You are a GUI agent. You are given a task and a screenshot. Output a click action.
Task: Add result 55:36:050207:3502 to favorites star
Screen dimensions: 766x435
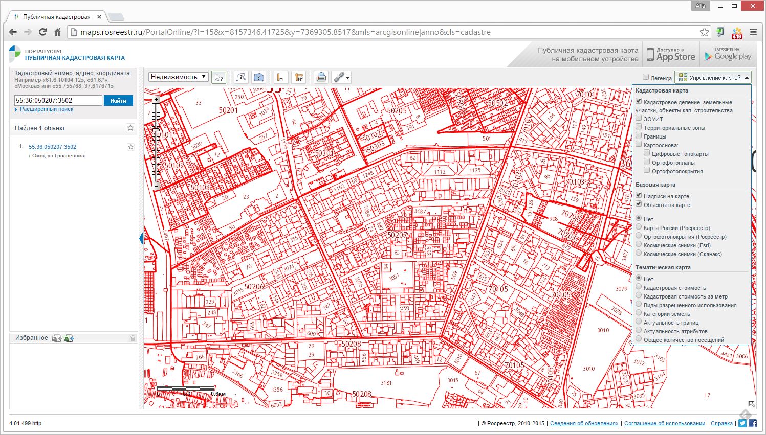coord(130,147)
